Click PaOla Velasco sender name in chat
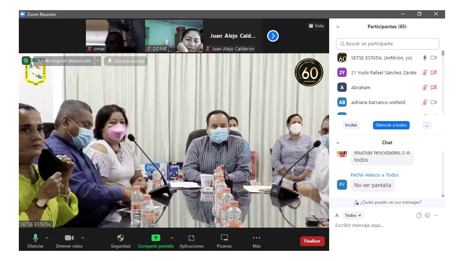The width and height of the screenshot is (464, 261). (365, 175)
